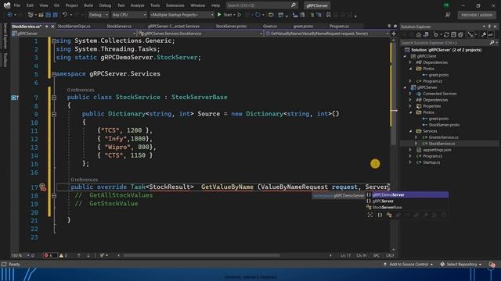Collapse the StockService class at line 7

tap(54, 98)
